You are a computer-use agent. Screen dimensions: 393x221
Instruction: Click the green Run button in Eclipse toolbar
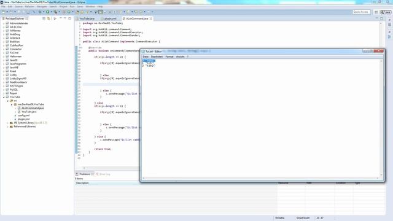(48, 12)
